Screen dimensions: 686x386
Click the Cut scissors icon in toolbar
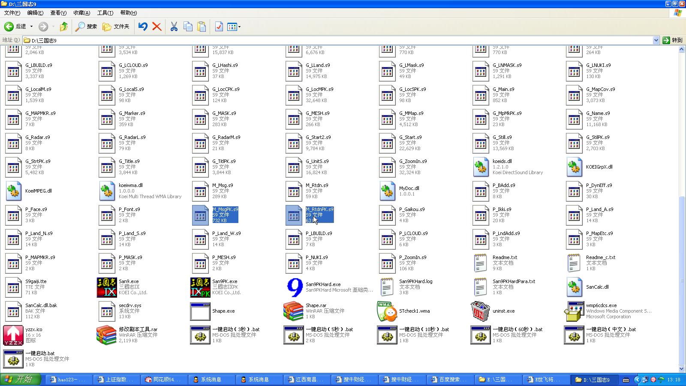coord(174,27)
